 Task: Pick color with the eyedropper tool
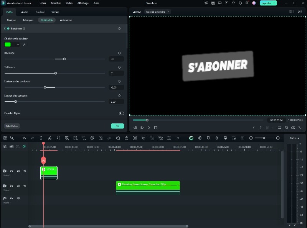tap(24, 44)
